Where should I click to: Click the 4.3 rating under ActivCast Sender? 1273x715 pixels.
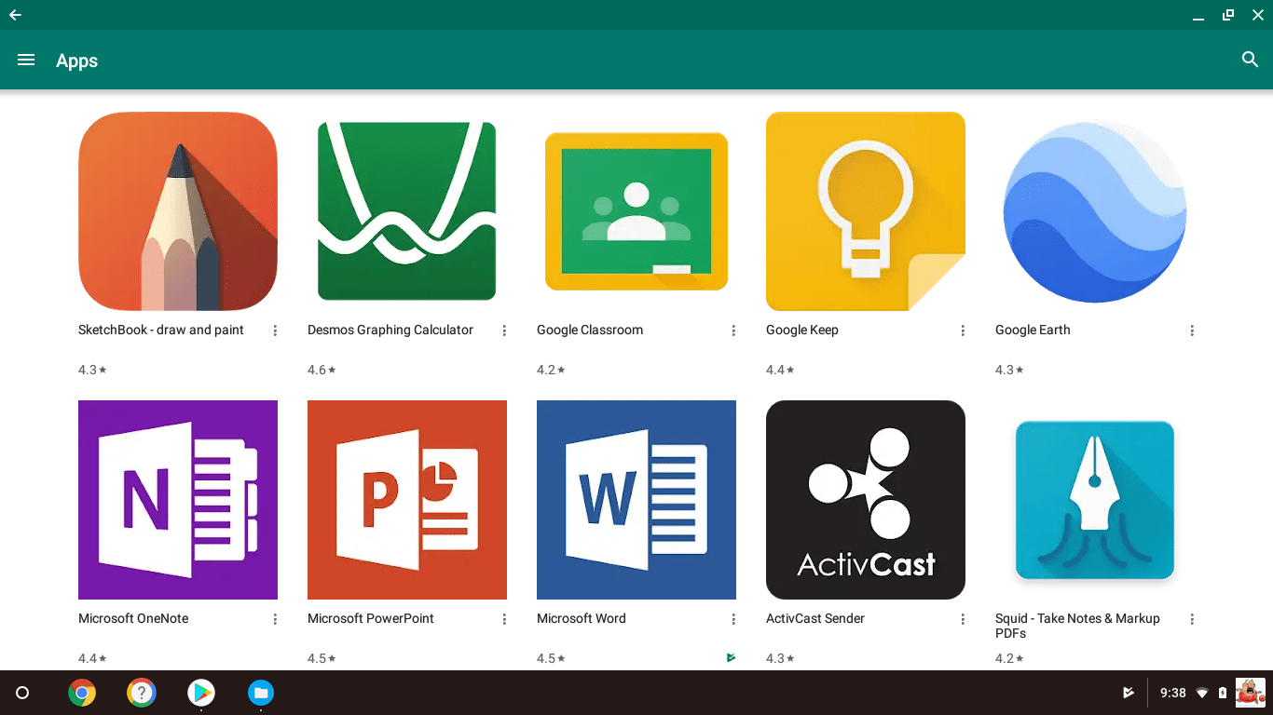pyautogui.click(x=780, y=658)
